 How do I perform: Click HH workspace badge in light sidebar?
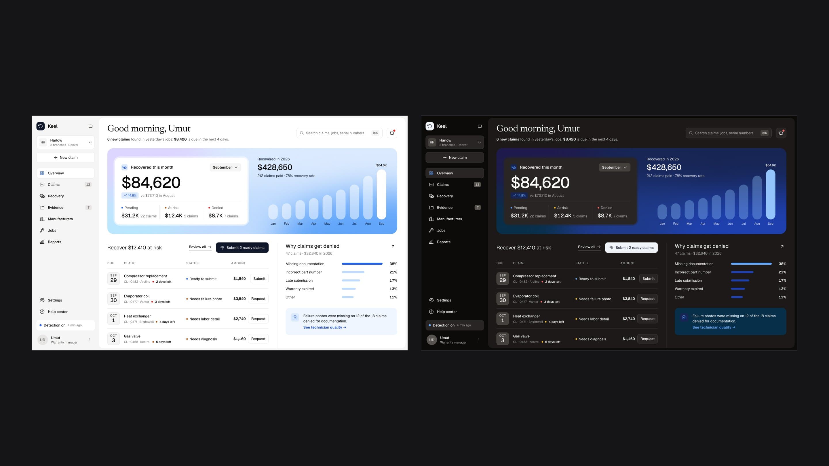(x=43, y=142)
